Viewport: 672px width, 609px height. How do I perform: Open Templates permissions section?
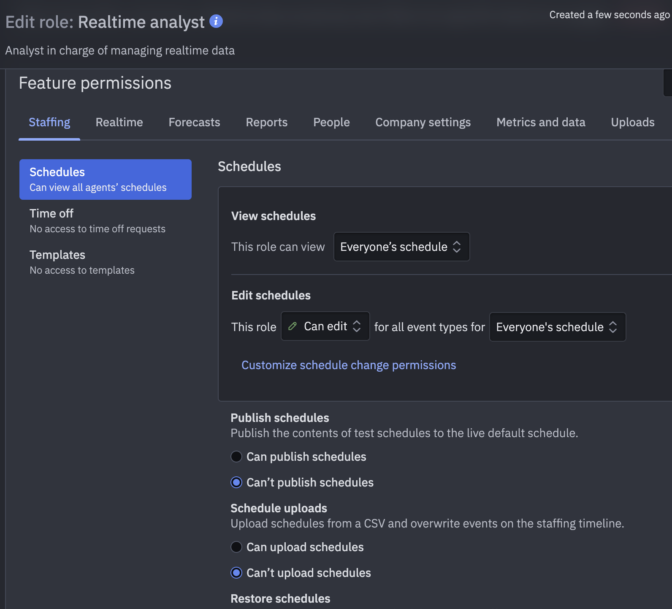click(106, 262)
